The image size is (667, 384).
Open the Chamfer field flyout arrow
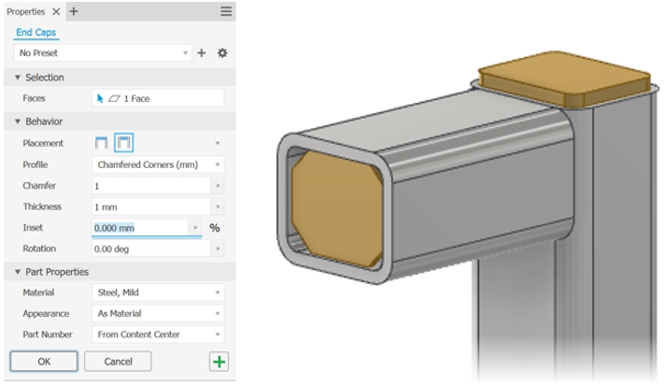pos(218,186)
